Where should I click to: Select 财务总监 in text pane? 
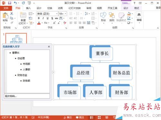22,75
